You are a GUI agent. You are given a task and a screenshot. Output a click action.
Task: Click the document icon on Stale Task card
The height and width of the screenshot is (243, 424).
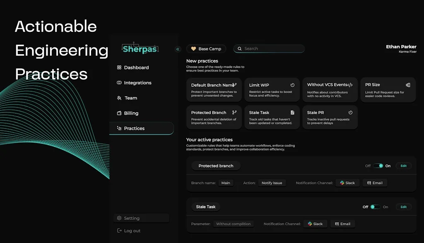(x=292, y=112)
